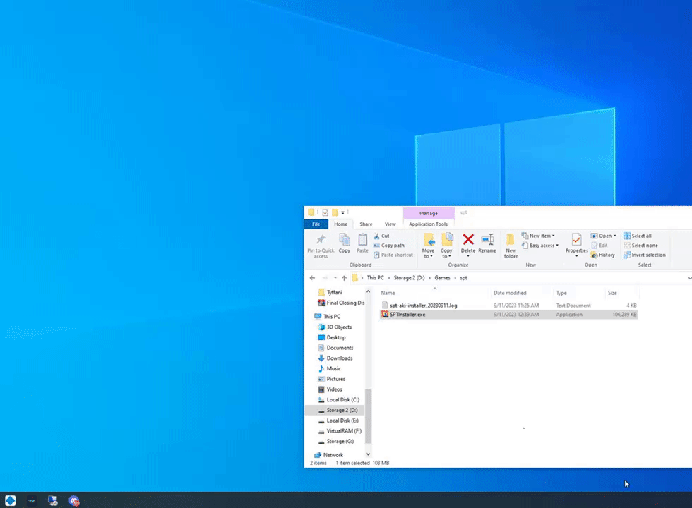
Task: Sort by Date modified column
Action: 521,293
